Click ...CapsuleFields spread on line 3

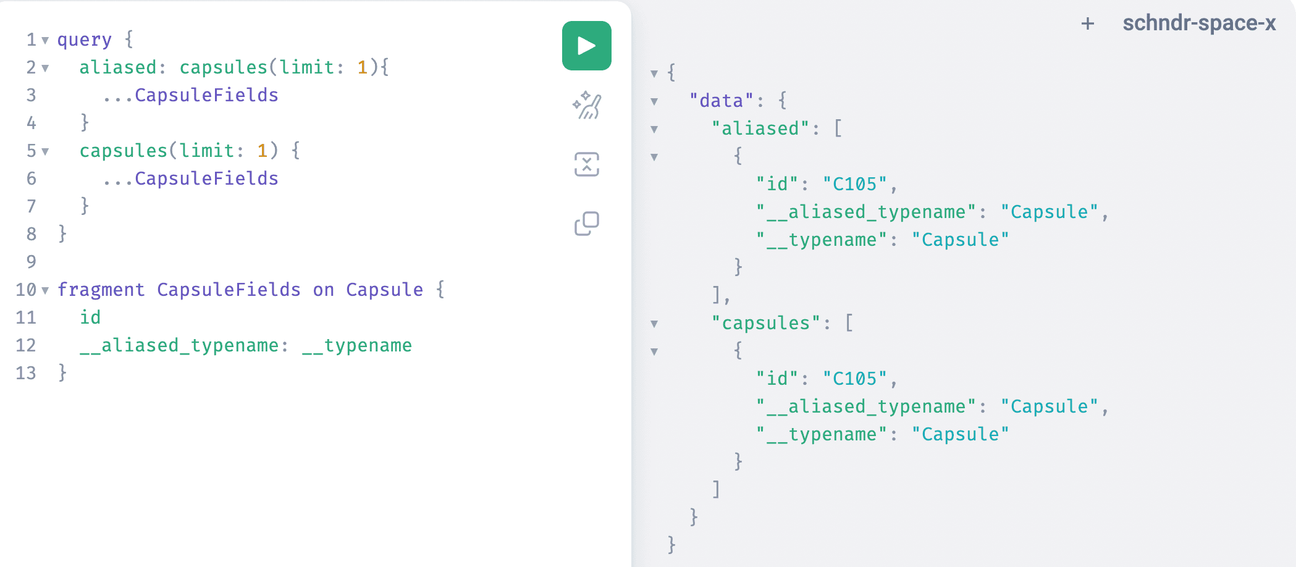tap(191, 95)
